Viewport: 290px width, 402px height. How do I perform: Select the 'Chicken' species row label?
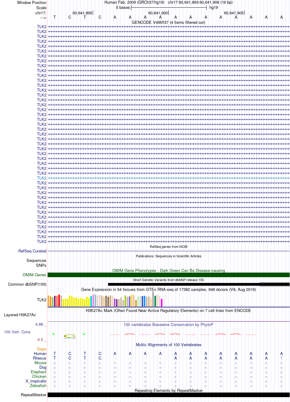pos(39,376)
